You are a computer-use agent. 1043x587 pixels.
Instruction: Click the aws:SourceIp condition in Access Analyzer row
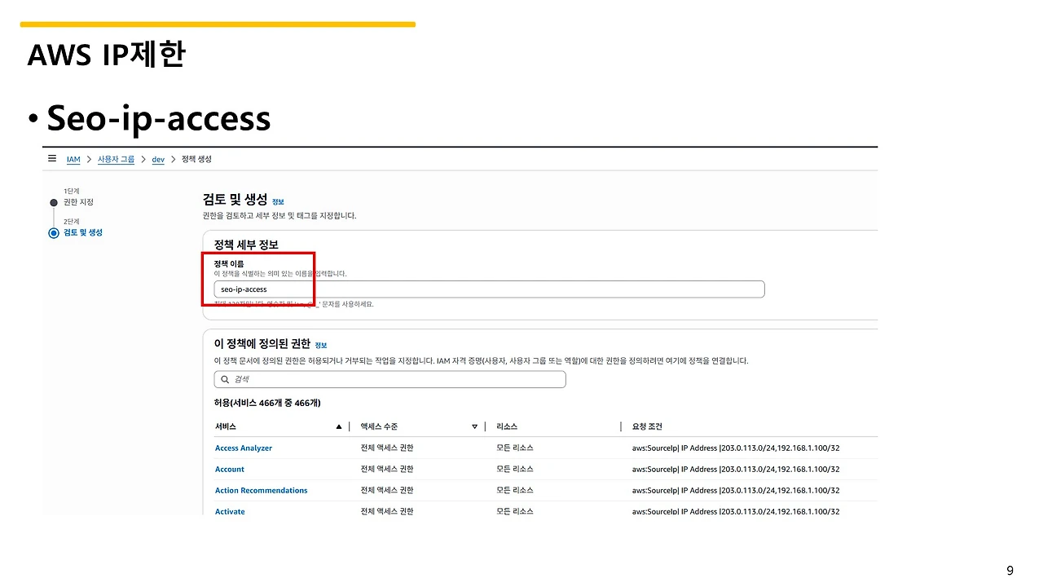coord(736,448)
